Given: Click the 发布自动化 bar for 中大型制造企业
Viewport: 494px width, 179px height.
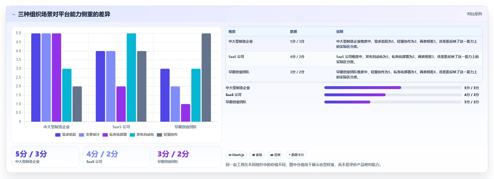Looking at the screenshot, I should click(x=67, y=95).
